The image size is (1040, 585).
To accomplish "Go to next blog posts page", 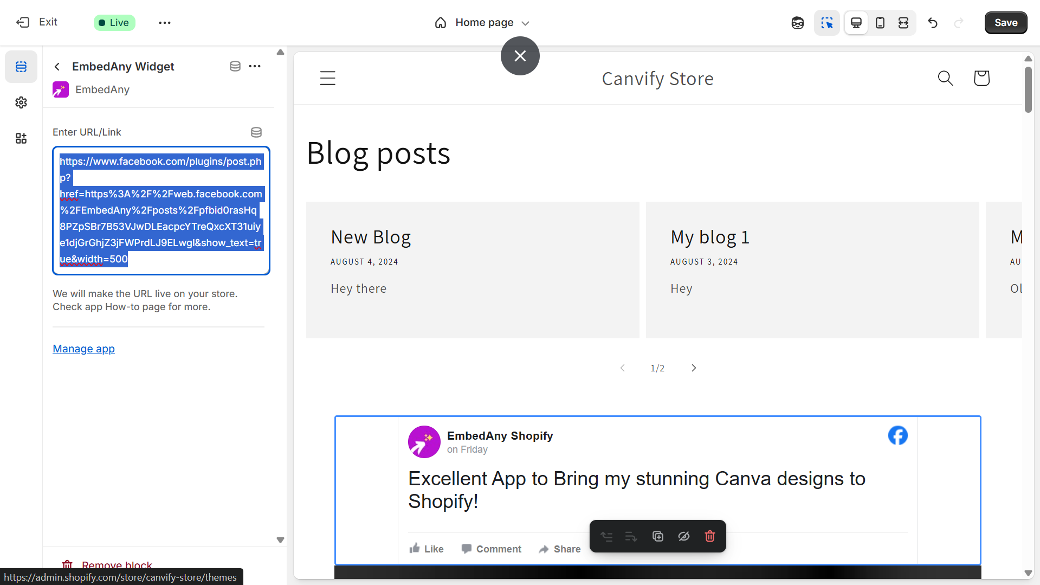I will [x=694, y=368].
